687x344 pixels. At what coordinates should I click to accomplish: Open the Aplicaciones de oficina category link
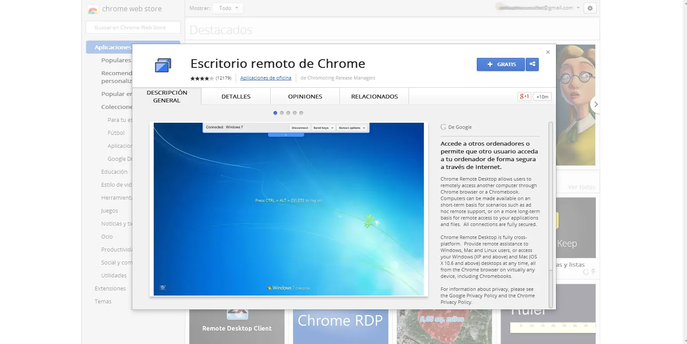pyautogui.click(x=266, y=78)
